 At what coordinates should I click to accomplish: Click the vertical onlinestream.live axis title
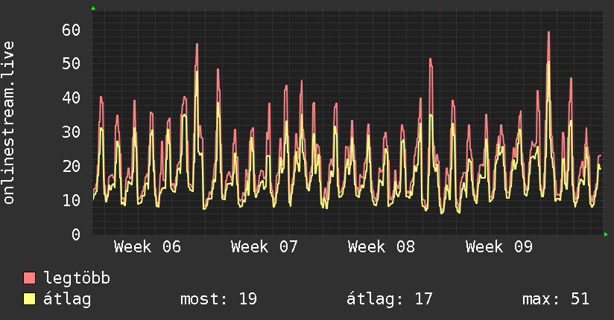pyautogui.click(x=10, y=123)
